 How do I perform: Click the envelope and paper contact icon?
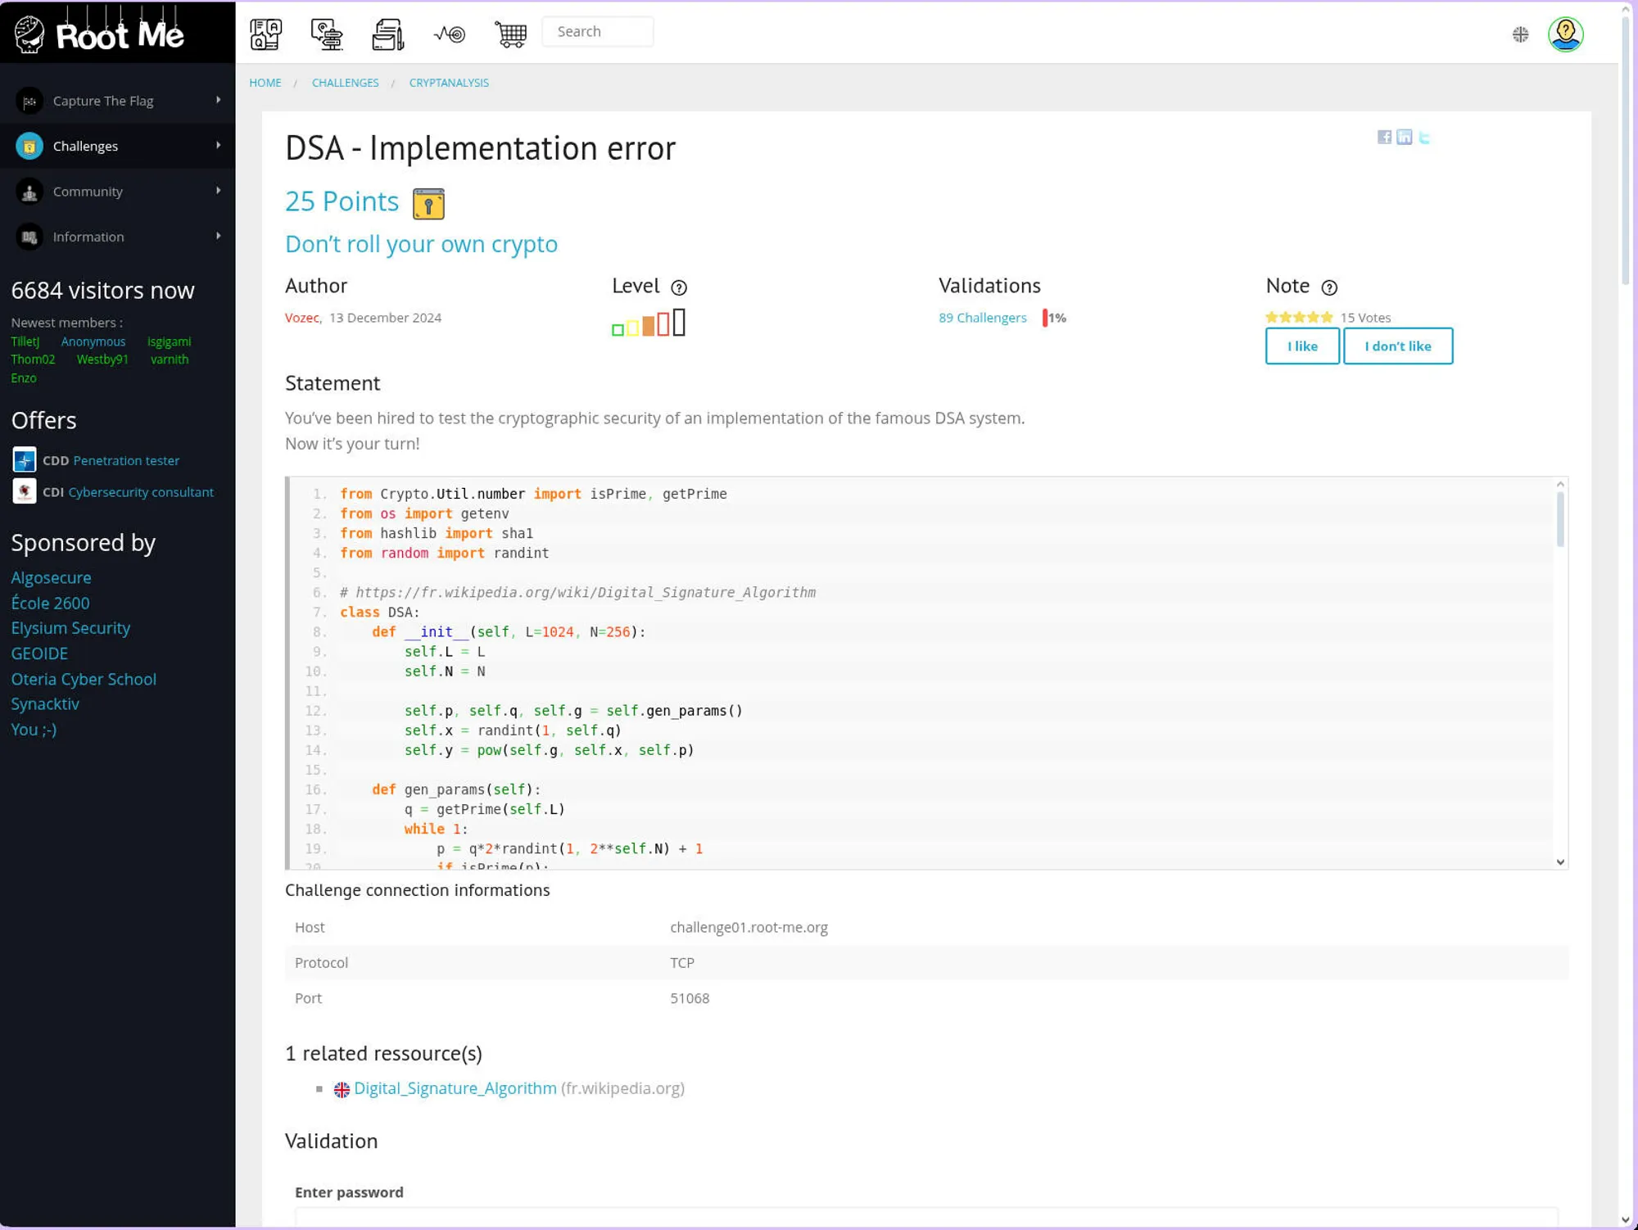click(x=387, y=34)
